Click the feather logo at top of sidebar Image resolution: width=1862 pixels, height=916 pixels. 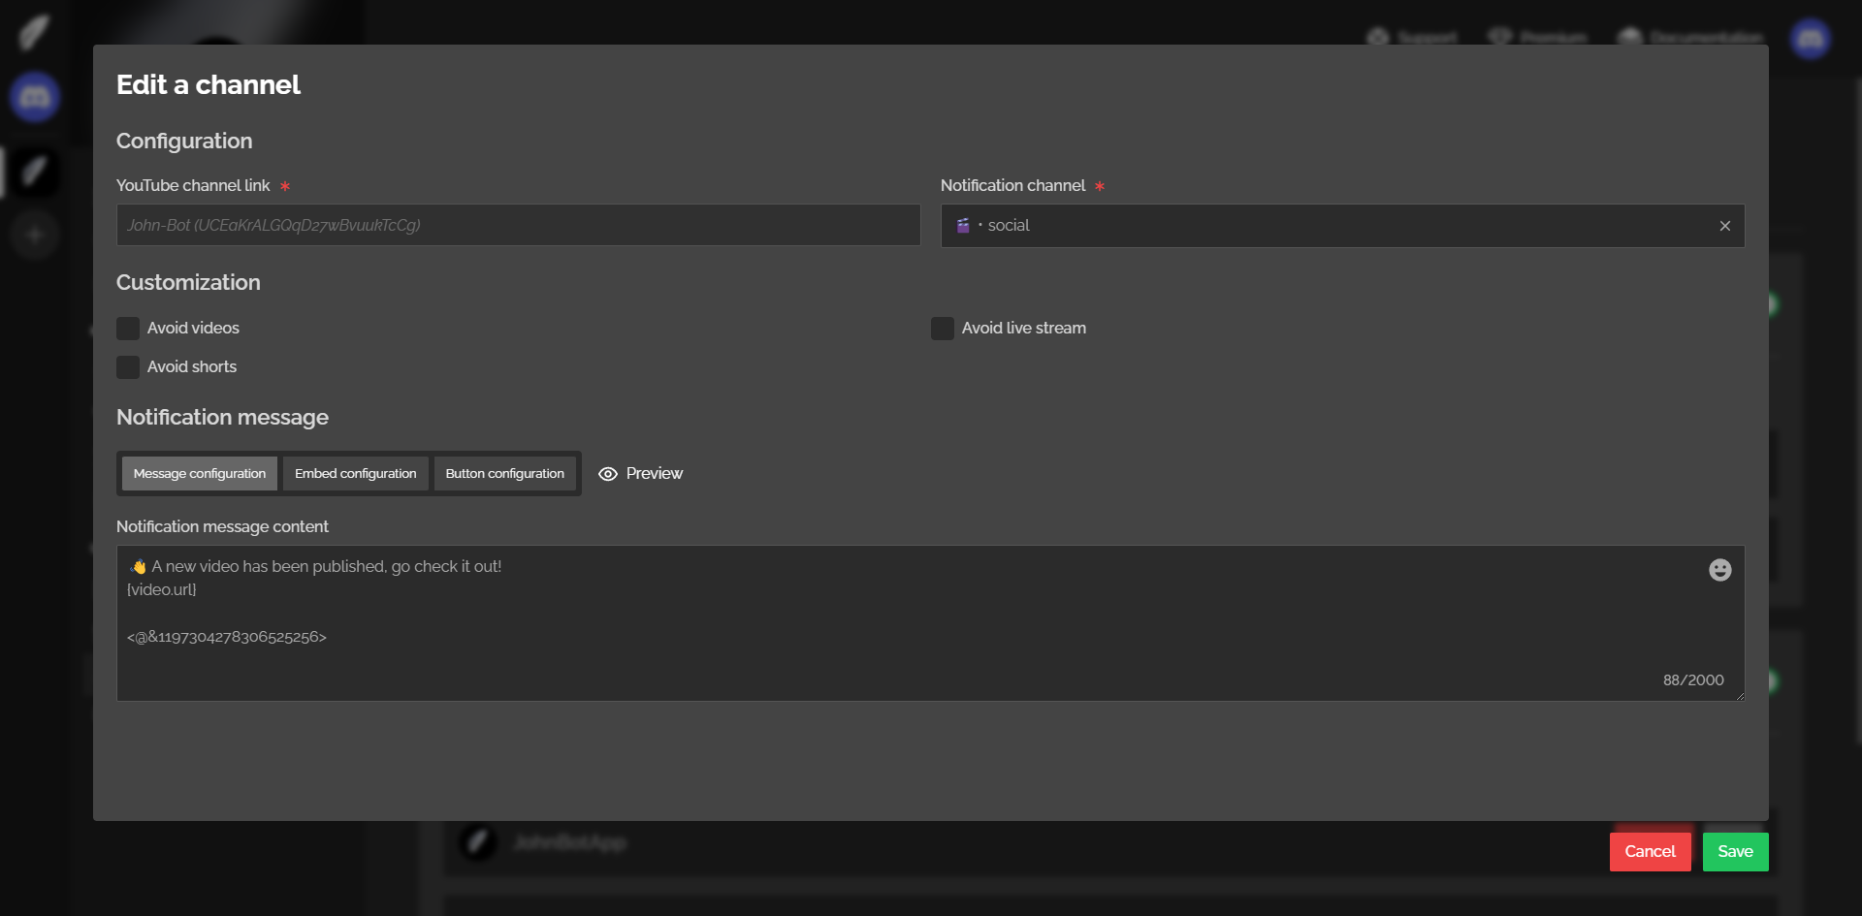(34, 32)
